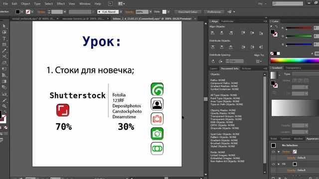Switch to the Transparency tab

[x=293, y=68]
